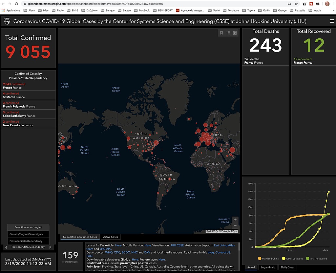
Task: Open the Applications grid shortcut
Action: pyautogui.click(x=11, y=10)
